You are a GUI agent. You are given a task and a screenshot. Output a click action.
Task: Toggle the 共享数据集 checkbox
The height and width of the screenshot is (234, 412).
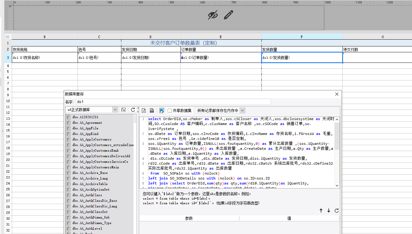pyautogui.click(x=170, y=110)
